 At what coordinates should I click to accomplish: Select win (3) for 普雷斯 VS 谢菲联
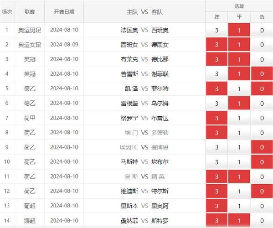point(216,74)
